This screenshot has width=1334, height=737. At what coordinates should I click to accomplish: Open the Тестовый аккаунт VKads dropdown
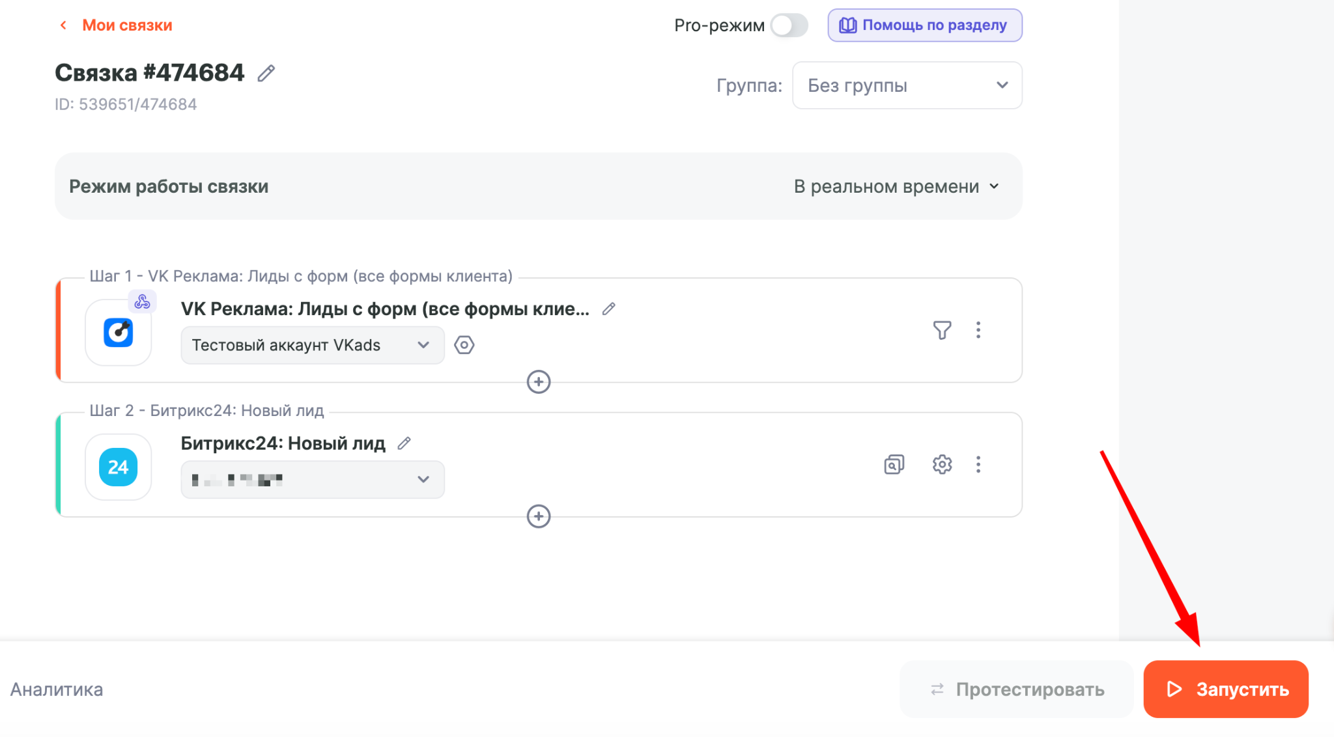coord(313,345)
